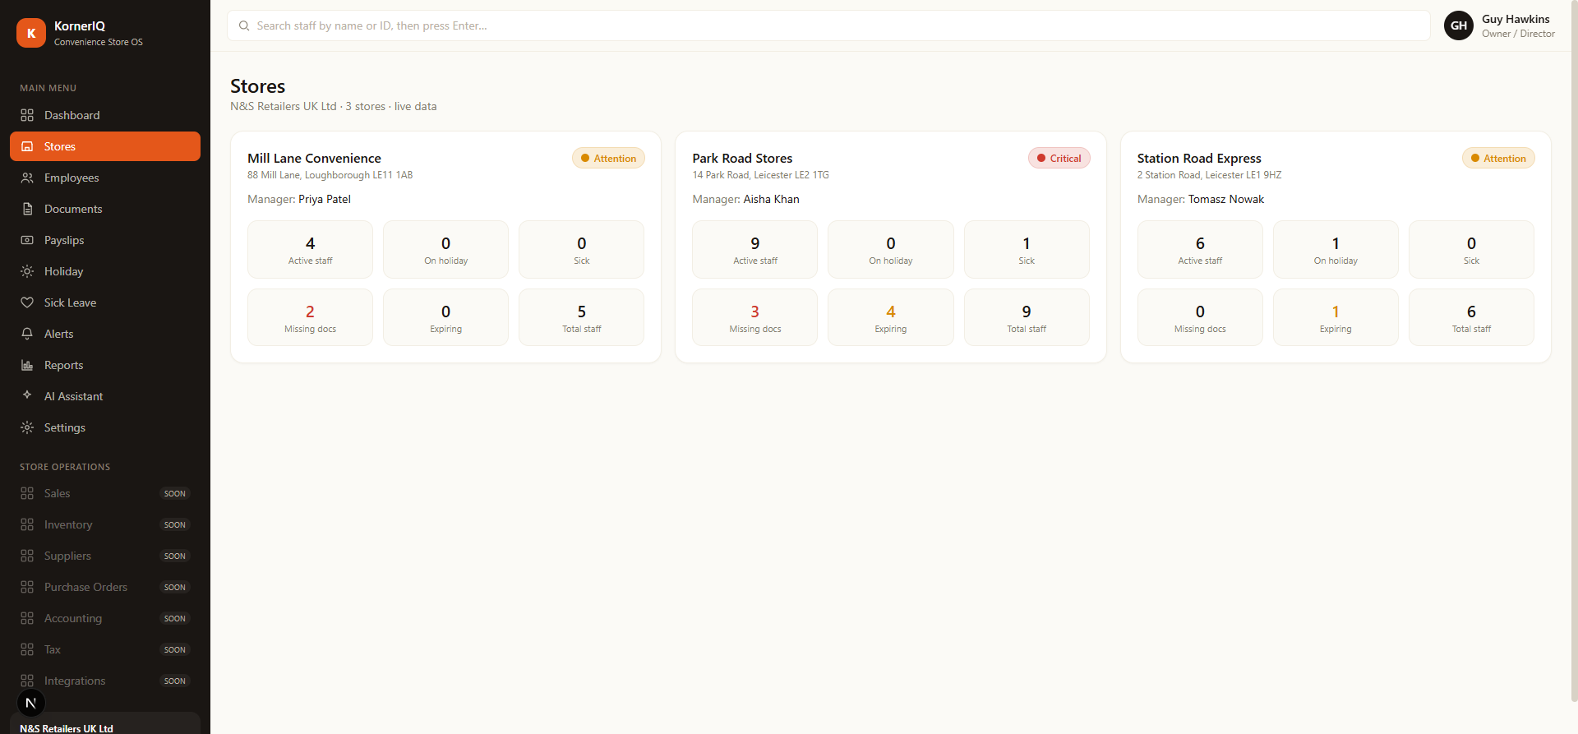Click the Integrations grid icon

click(x=27, y=681)
